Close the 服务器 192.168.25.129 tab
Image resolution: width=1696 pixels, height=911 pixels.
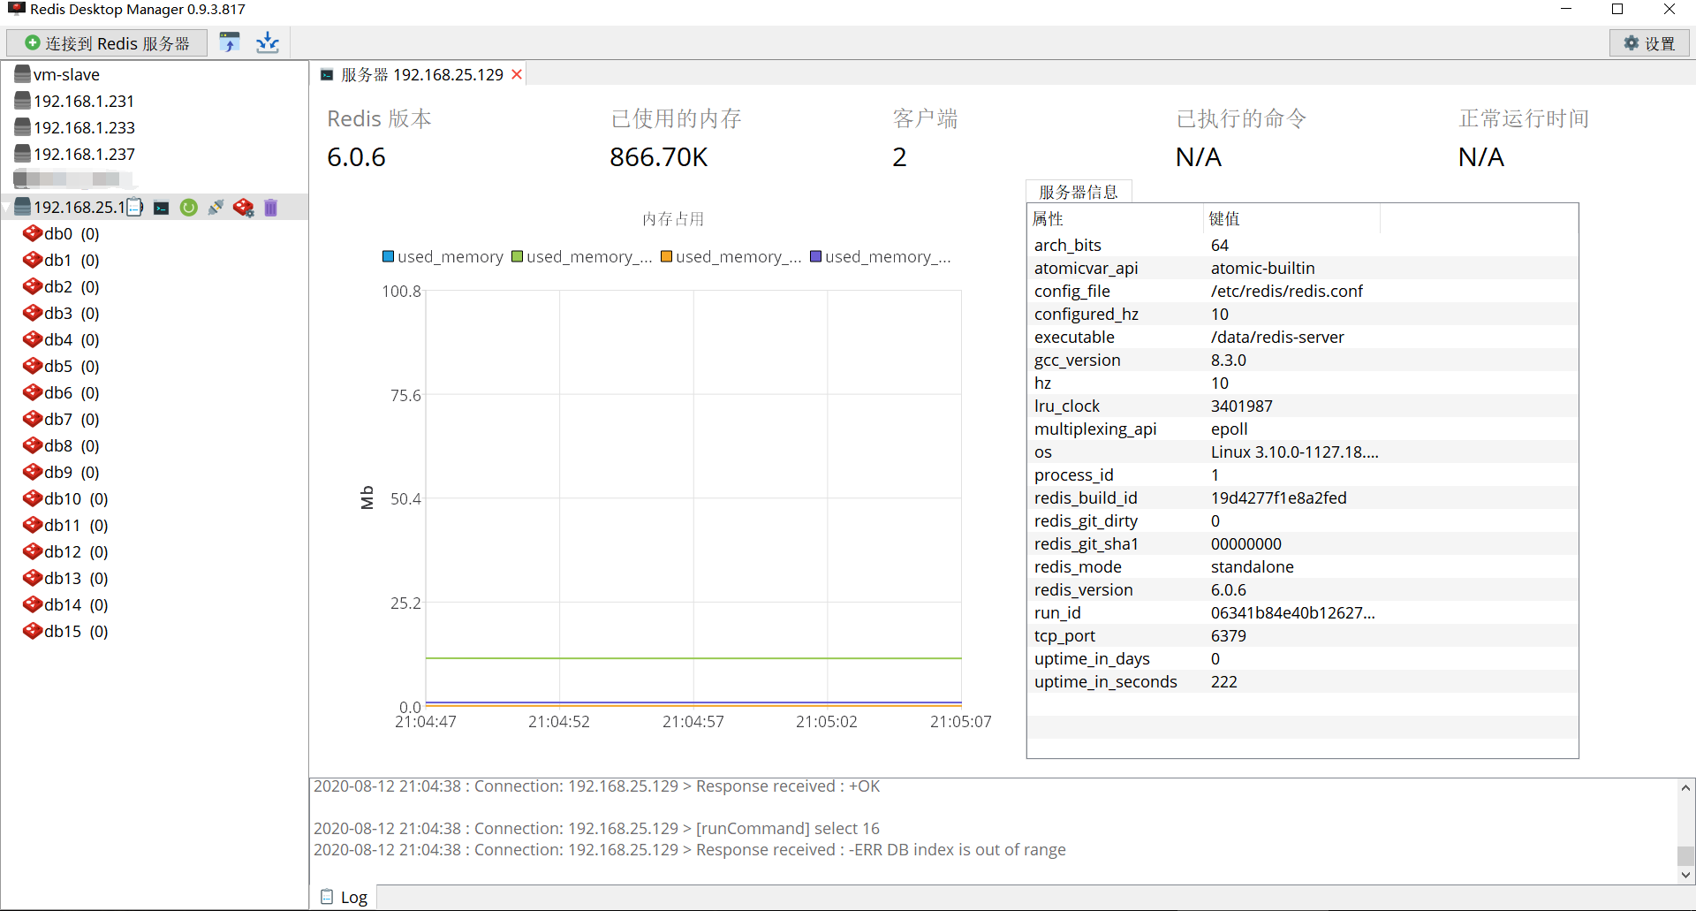pyautogui.click(x=517, y=74)
